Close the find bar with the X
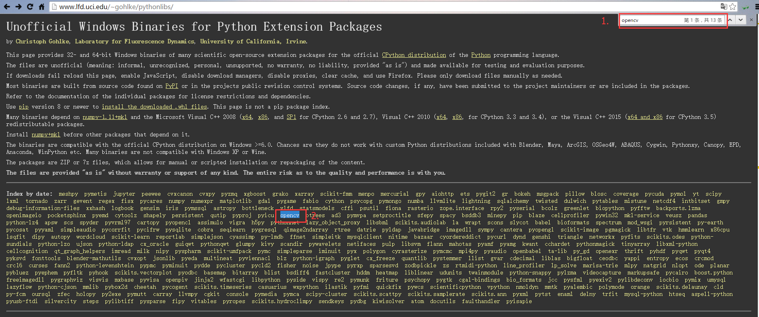This screenshot has height=317, width=759. pos(751,19)
